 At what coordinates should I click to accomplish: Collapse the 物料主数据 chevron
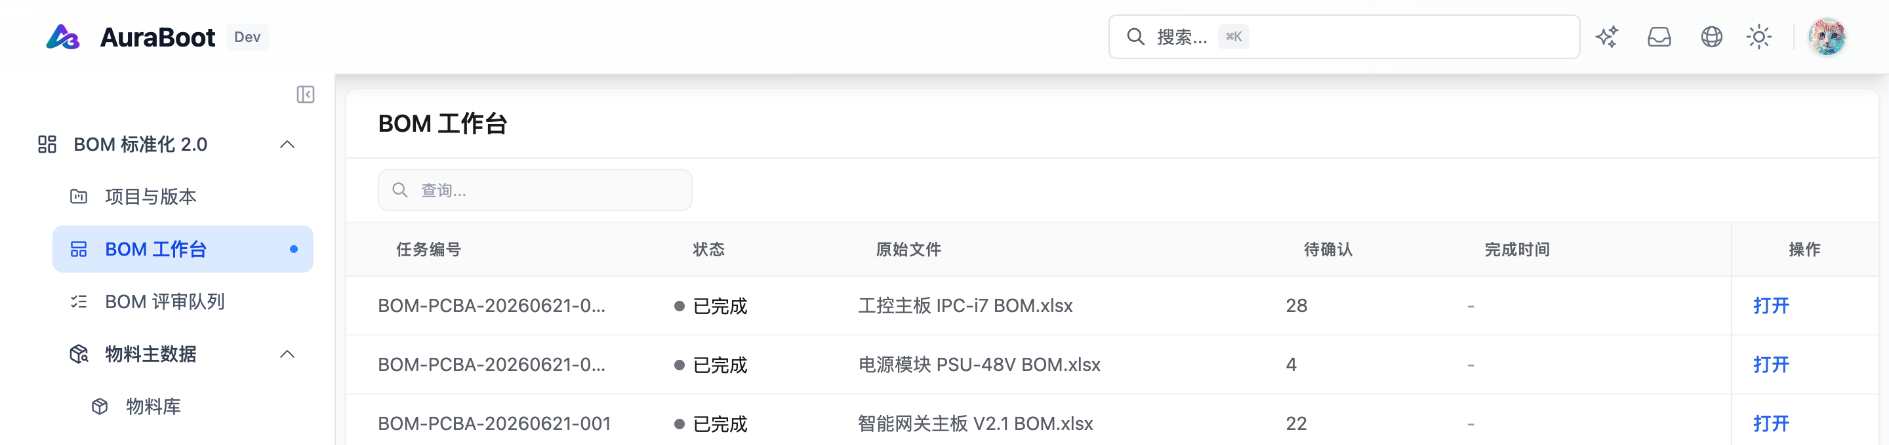pyautogui.click(x=287, y=354)
